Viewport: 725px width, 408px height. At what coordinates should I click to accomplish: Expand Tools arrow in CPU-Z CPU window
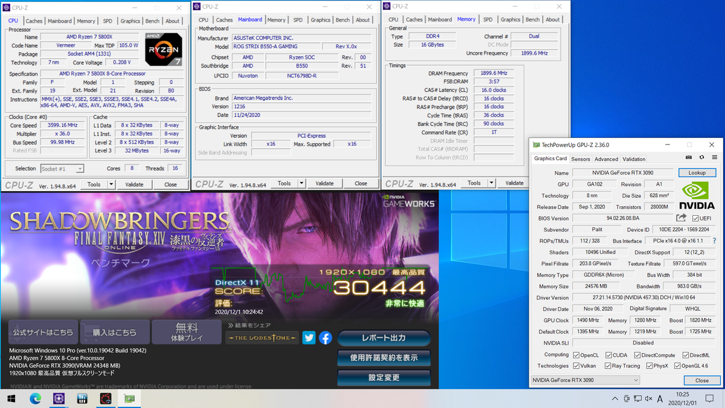tap(111, 184)
